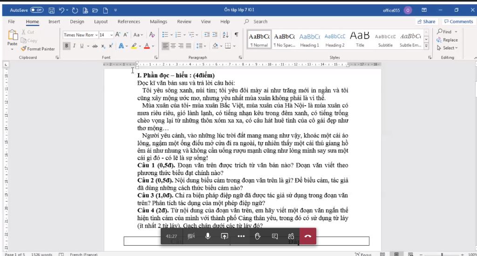Open the Comments button
The width and height of the screenshot is (477, 256).
[458, 21]
